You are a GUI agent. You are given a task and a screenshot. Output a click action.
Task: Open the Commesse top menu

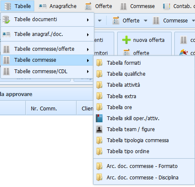point(137,6)
